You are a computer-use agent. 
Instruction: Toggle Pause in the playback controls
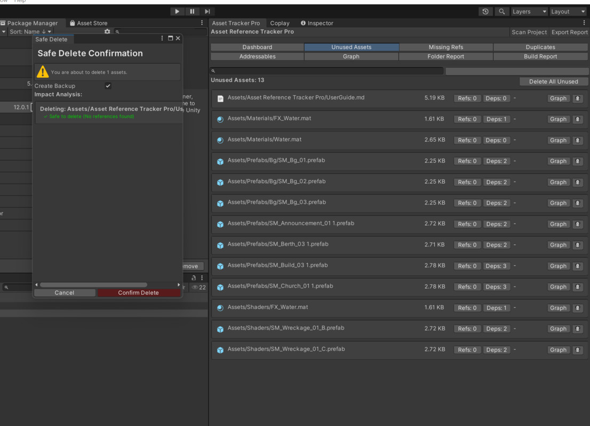point(192,11)
